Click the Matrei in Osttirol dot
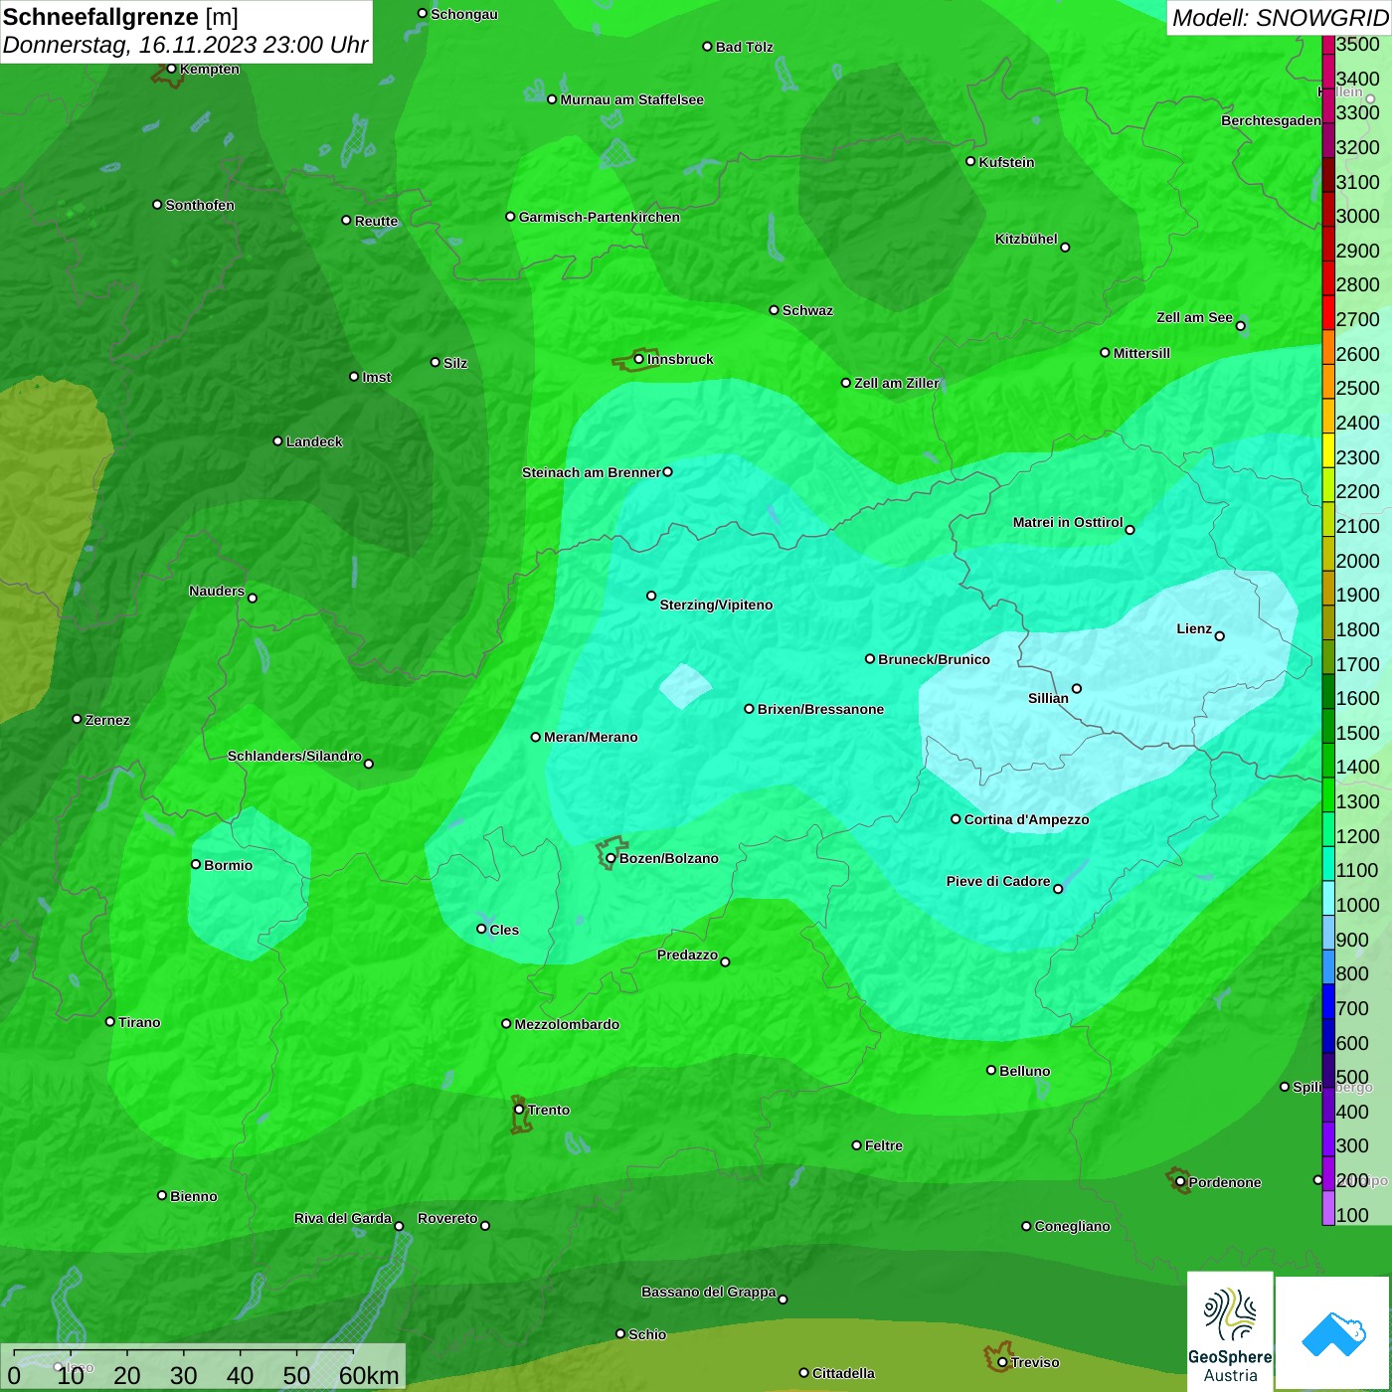The width and height of the screenshot is (1392, 1392). tap(1130, 530)
